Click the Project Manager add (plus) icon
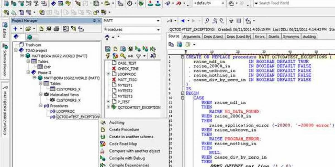This screenshot has width=335, height=167. [x=15, y=29]
